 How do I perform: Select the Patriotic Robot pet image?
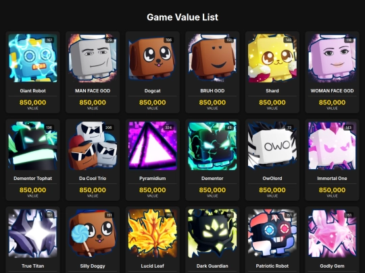[x=272, y=233]
